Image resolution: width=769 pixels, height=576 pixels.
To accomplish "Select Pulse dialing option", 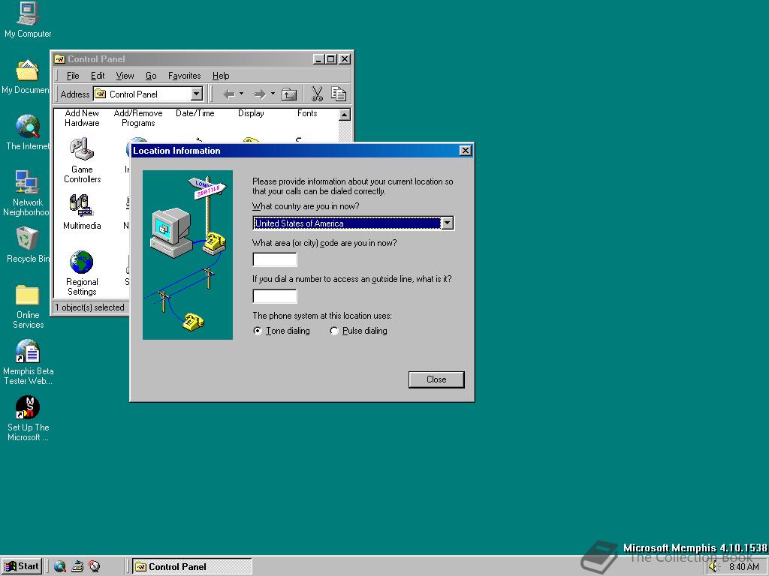I will (358, 331).
